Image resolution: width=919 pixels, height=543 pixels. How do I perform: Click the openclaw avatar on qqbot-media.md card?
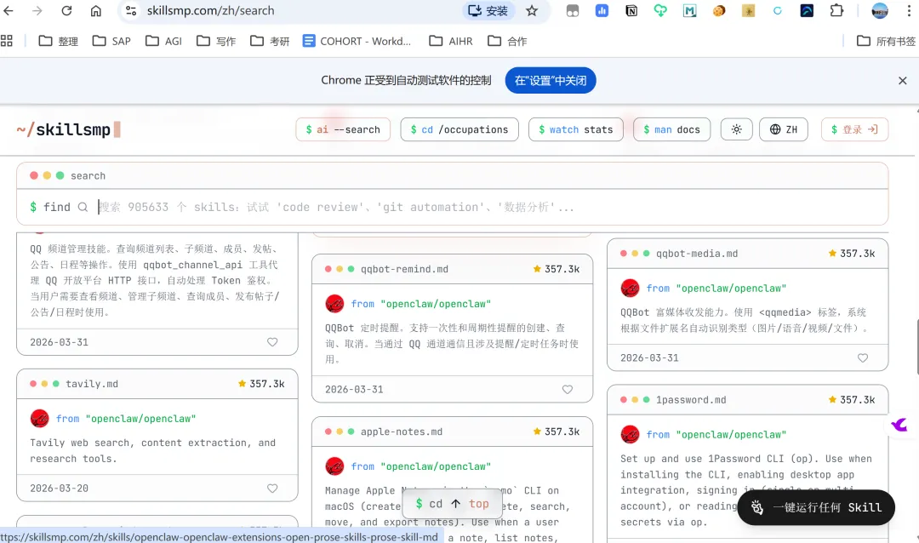pos(630,288)
